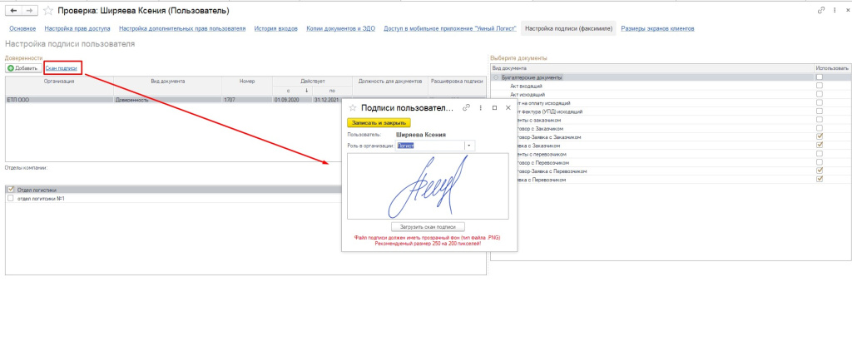Enable checkbox in the Договор с Перевозчиком row
This screenshot has width=852, height=356.
(820, 162)
